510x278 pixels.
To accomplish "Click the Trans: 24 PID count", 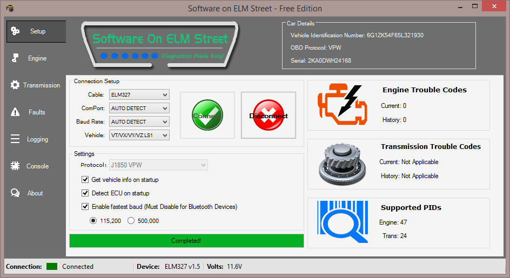I will pos(394,236).
